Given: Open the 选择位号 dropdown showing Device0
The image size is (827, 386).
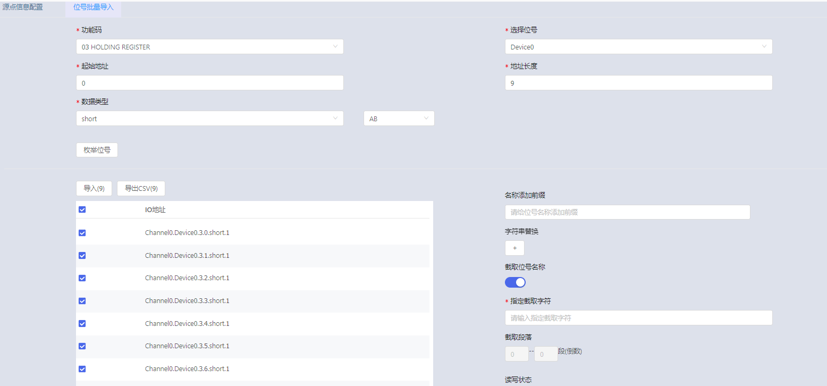Looking at the screenshot, I should point(638,47).
